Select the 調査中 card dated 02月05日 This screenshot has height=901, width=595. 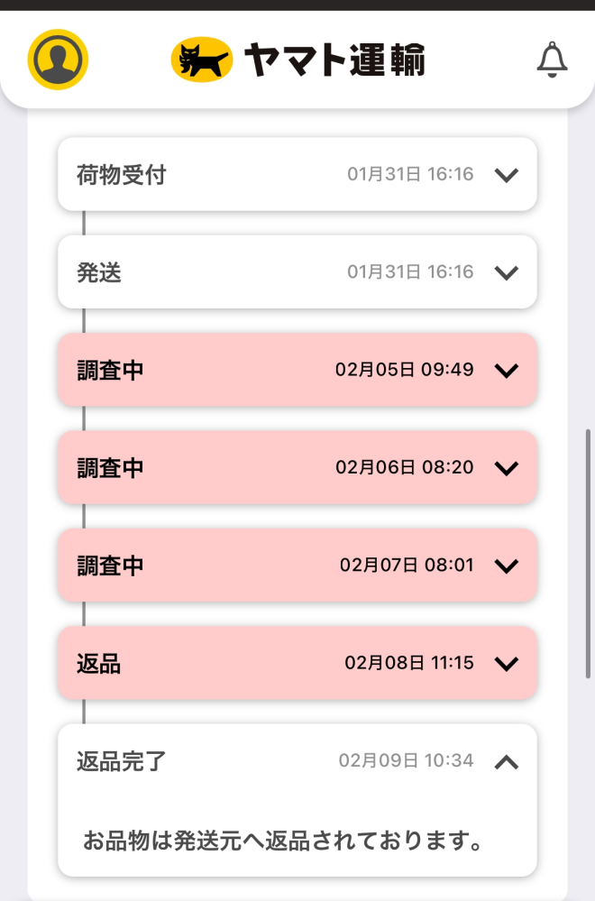tap(297, 370)
